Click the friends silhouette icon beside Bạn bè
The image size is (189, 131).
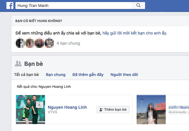[x=18, y=64]
